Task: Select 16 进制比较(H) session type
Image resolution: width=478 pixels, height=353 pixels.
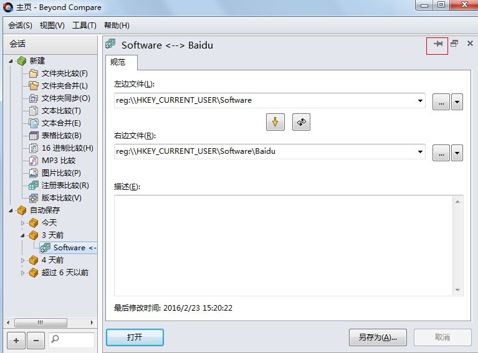Action: tap(67, 148)
